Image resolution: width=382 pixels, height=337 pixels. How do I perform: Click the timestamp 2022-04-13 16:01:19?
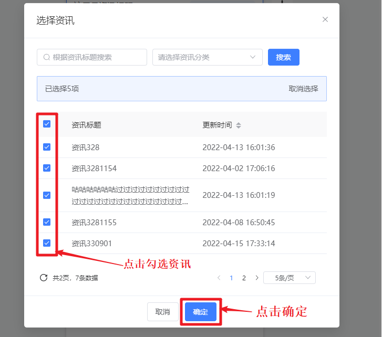(239, 195)
